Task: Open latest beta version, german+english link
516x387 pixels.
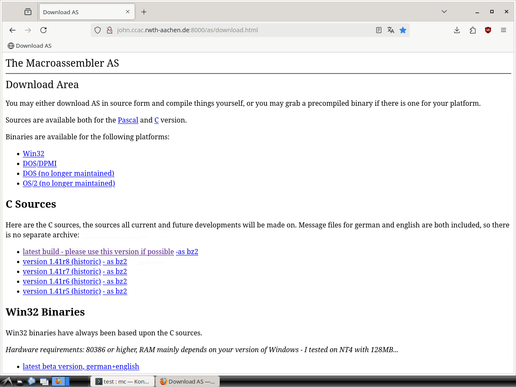Action: point(81,366)
